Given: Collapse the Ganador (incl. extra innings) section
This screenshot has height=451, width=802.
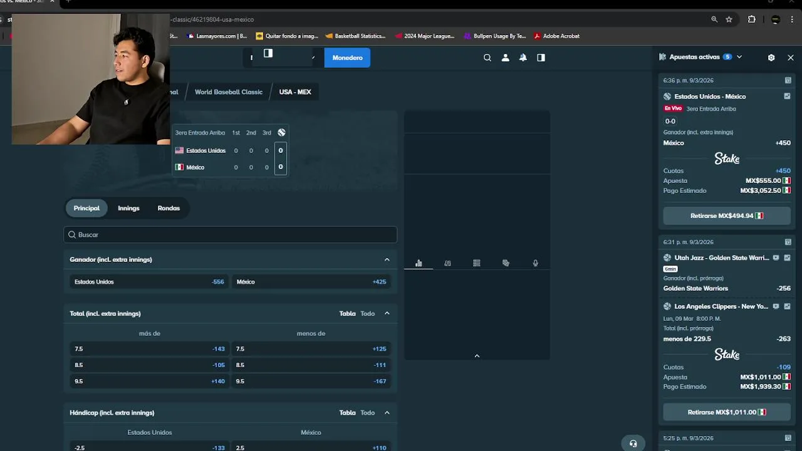Looking at the screenshot, I should (x=387, y=259).
